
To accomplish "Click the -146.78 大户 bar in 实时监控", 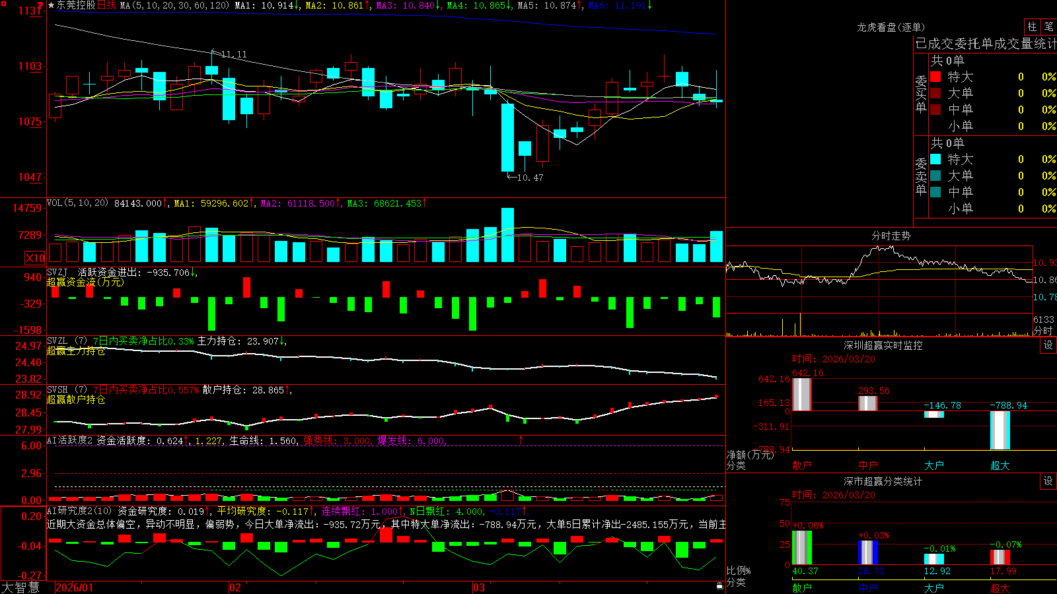I will click(x=934, y=414).
